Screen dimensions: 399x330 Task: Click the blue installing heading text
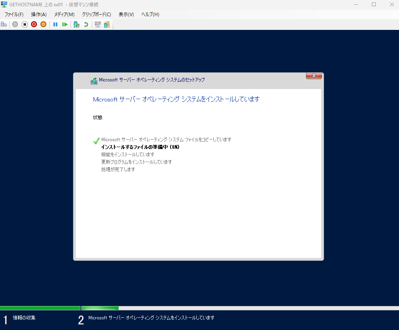pyautogui.click(x=176, y=99)
